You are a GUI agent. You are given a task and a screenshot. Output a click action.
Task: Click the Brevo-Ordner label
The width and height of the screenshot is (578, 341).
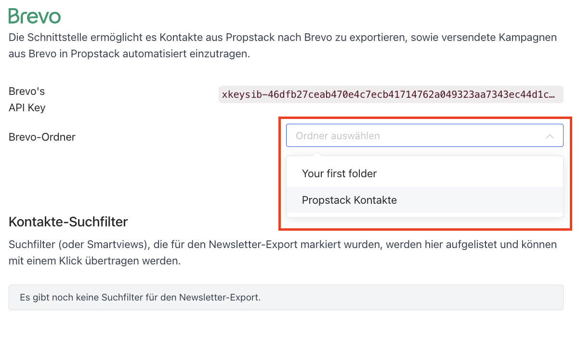pyautogui.click(x=42, y=137)
